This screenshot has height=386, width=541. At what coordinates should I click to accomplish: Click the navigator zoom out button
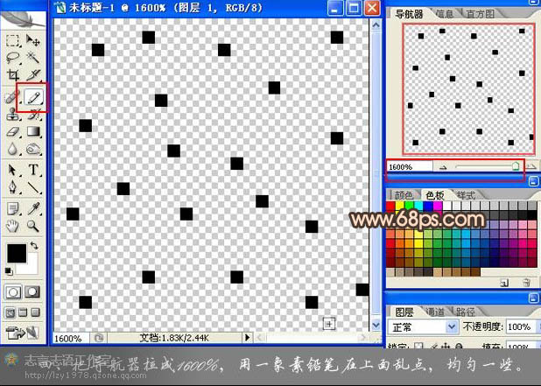[x=443, y=167]
